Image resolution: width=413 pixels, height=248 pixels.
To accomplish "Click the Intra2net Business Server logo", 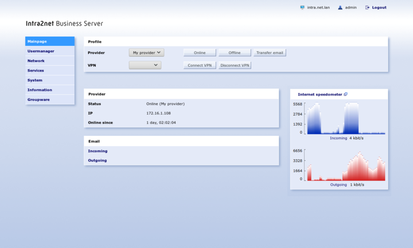I will click(64, 23).
